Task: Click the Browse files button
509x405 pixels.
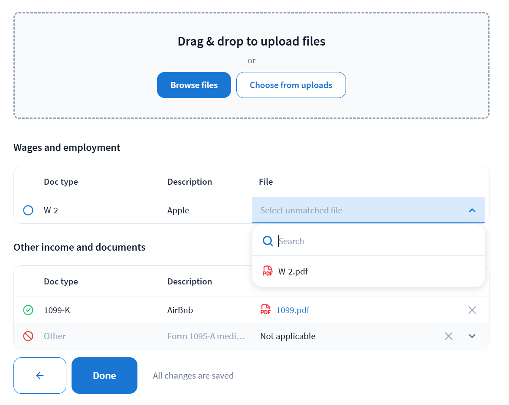Action: pyautogui.click(x=194, y=85)
